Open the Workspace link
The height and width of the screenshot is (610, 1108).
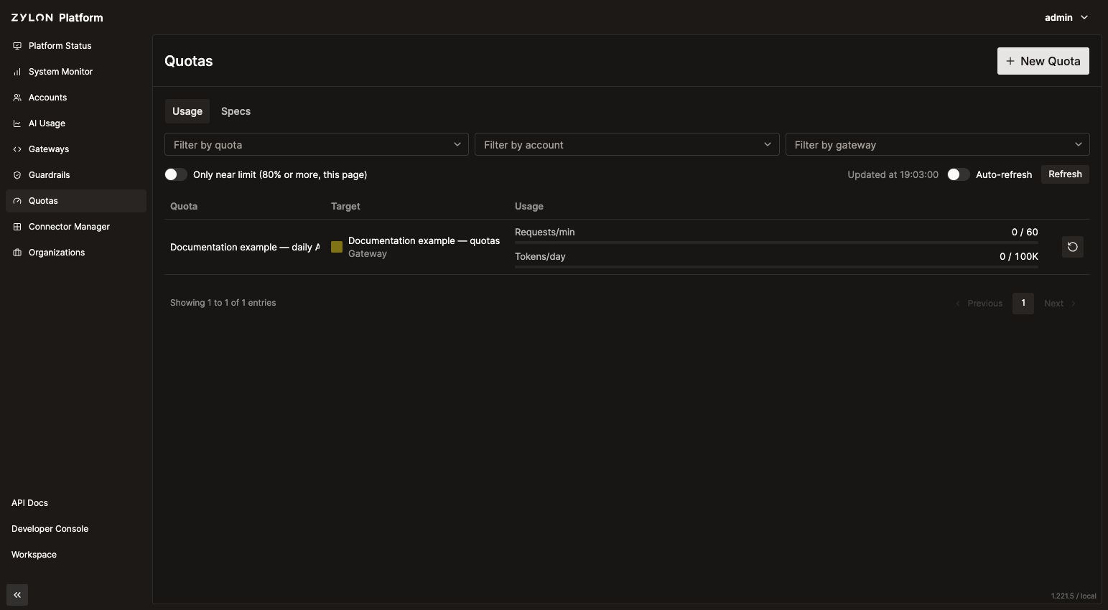tap(34, 555)
